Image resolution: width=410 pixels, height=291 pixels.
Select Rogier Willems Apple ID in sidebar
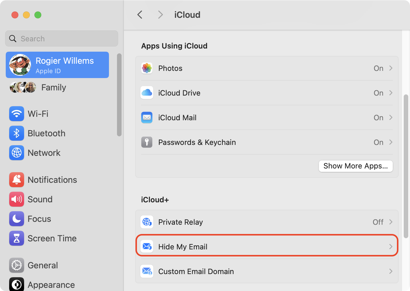tap(57, 65)
